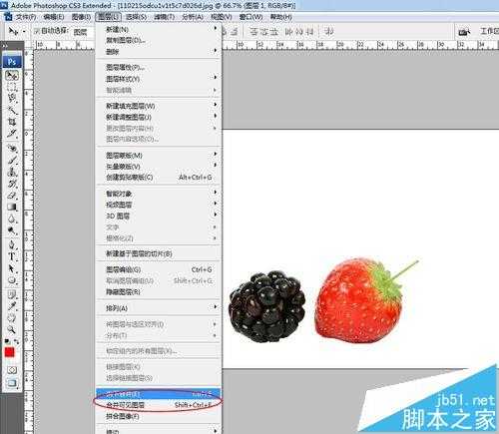Select the Gradient tool
The image size is (499, 434).
[12, 207]
